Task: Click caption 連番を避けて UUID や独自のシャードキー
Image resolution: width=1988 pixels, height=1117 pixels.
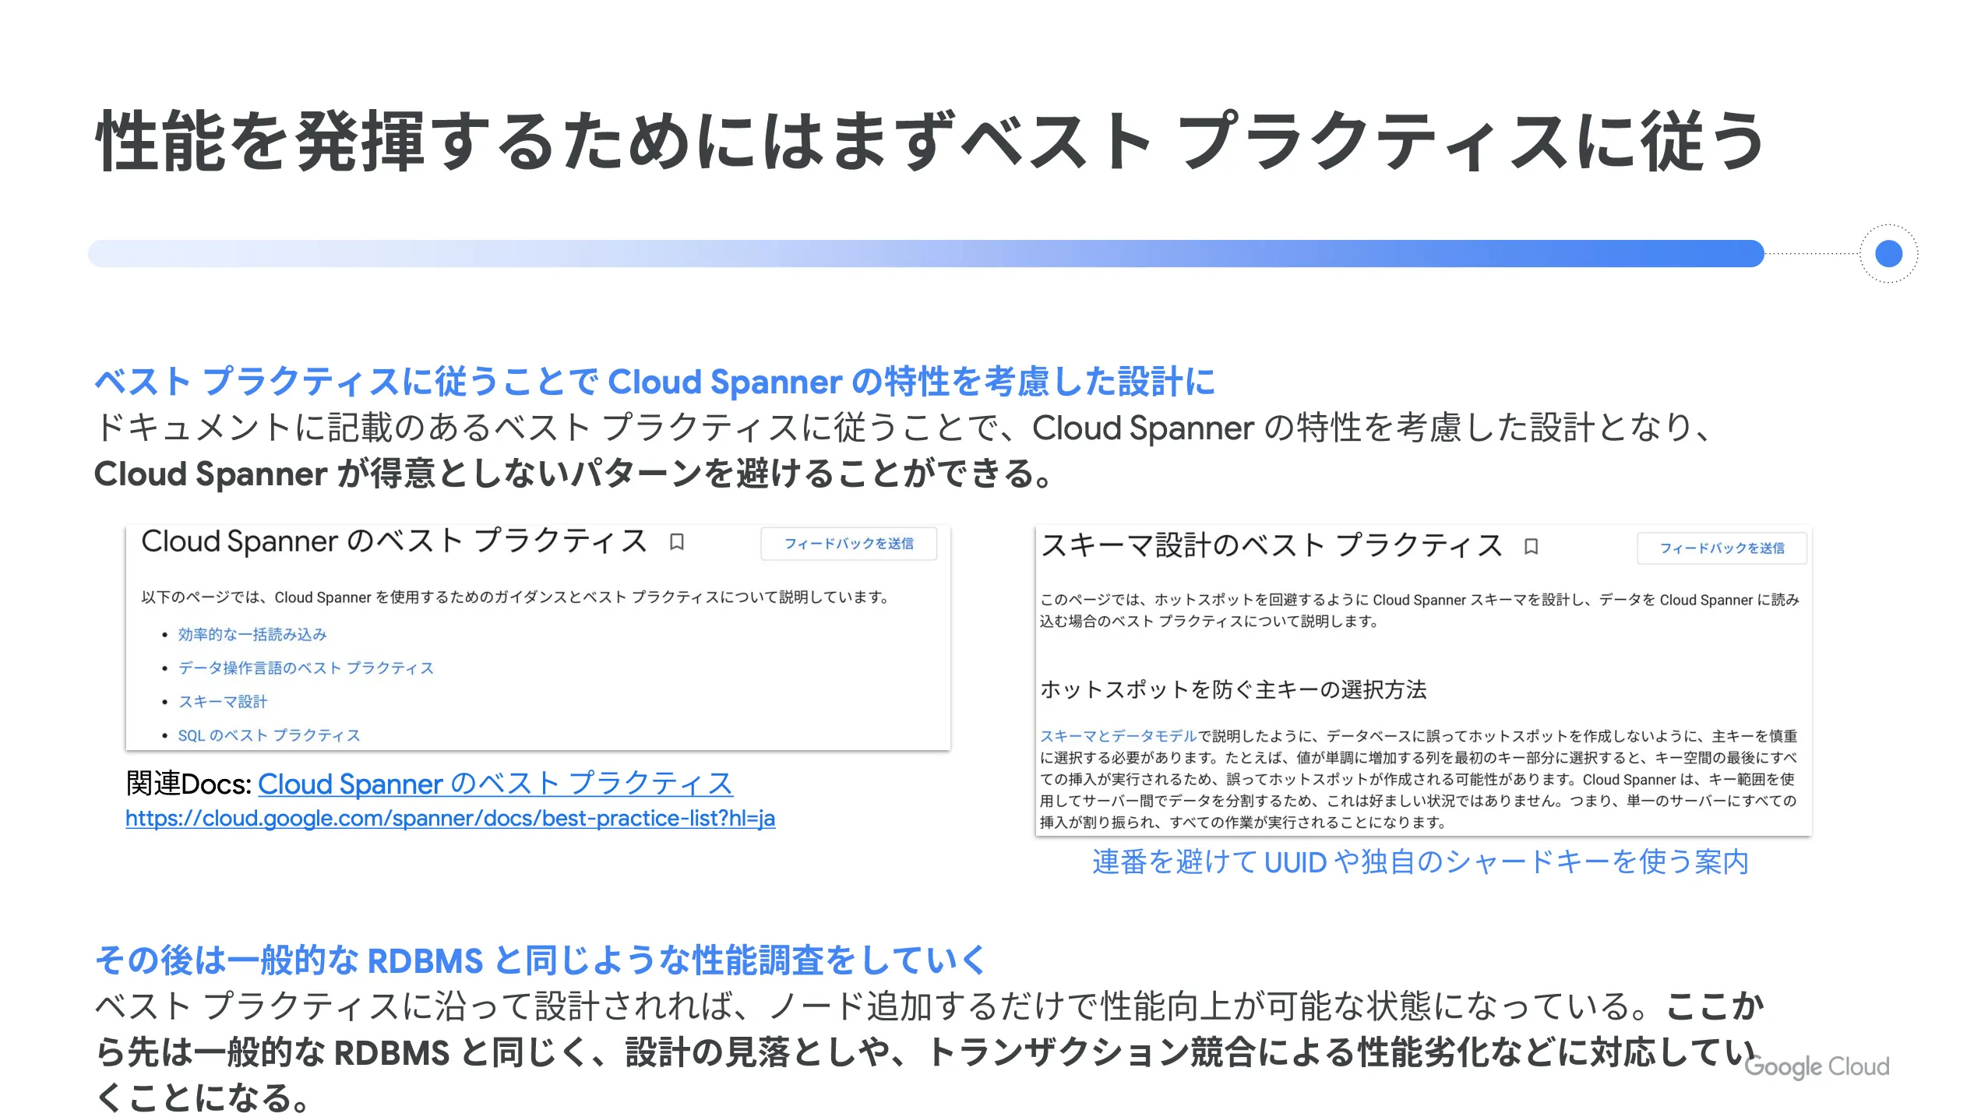Action: tap(1420, 862)
